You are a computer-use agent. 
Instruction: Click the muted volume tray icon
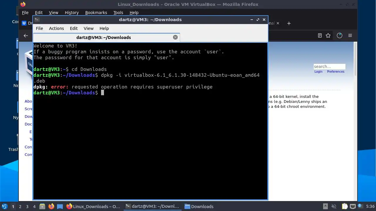[x=334, y=206]
